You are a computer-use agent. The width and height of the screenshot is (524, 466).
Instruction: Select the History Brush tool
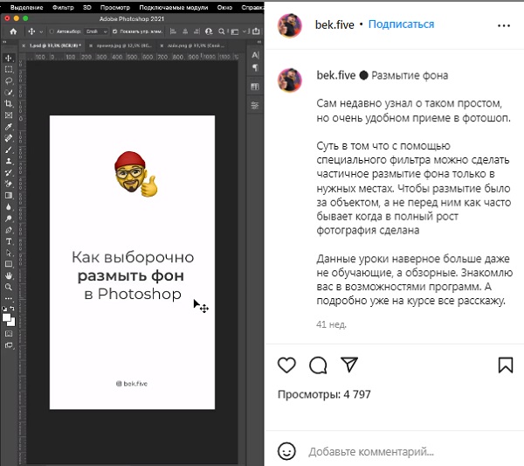point(9,172)
